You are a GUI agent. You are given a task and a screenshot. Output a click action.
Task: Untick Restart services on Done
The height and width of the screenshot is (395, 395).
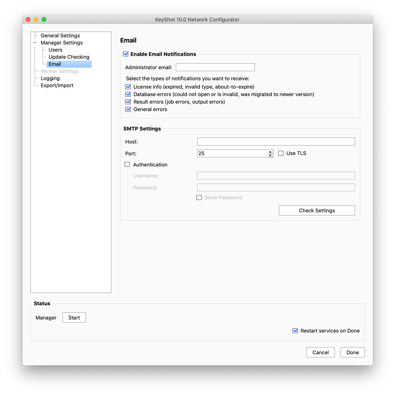click(x=295, y=331)
